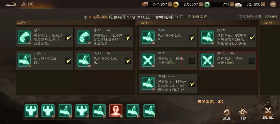Enable the 强军·一 checkbox
The image size is (280, 124).
point(192,60)
